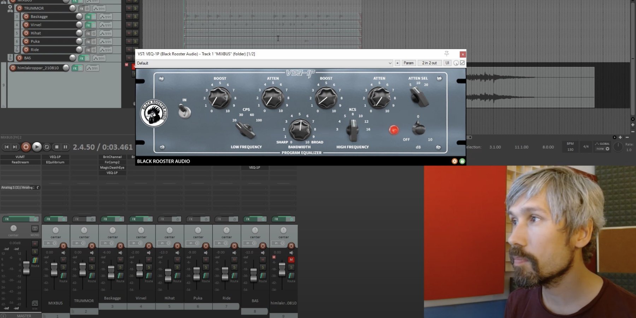Screen dimensions: 636x318
Task: Select MagicDeathEye in the Baskagge FX list
Action: (x=112, y=167)
